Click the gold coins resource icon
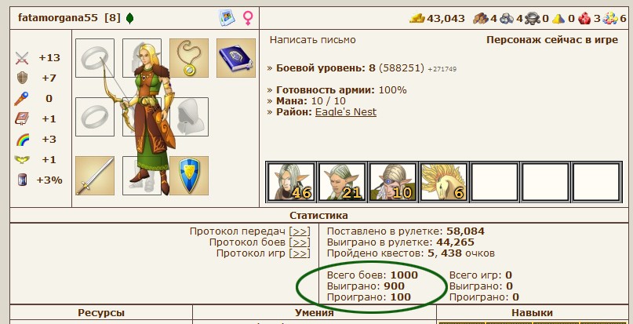The height and width of the screenshot is (324, 633). coord(417,18)
